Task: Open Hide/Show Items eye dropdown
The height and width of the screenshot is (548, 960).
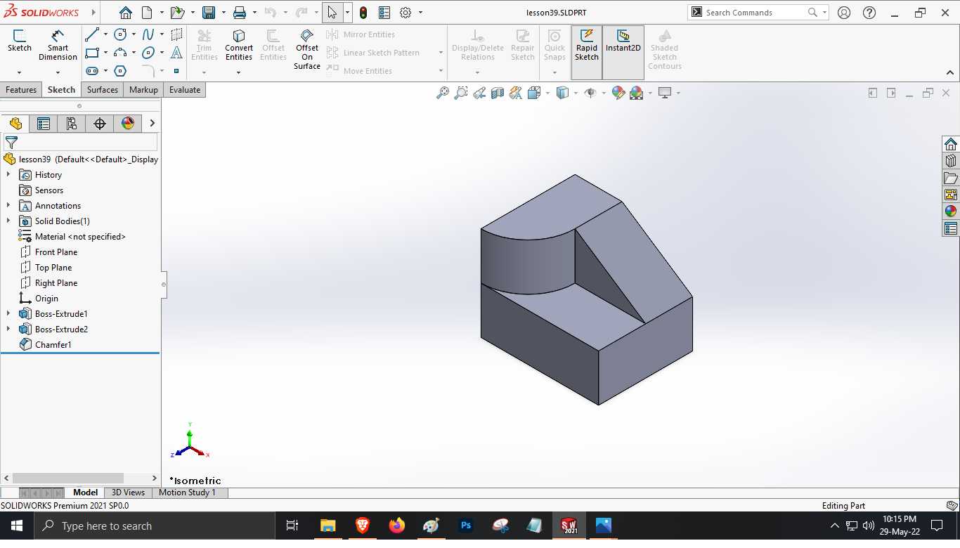Action: (x=603, y=93)
